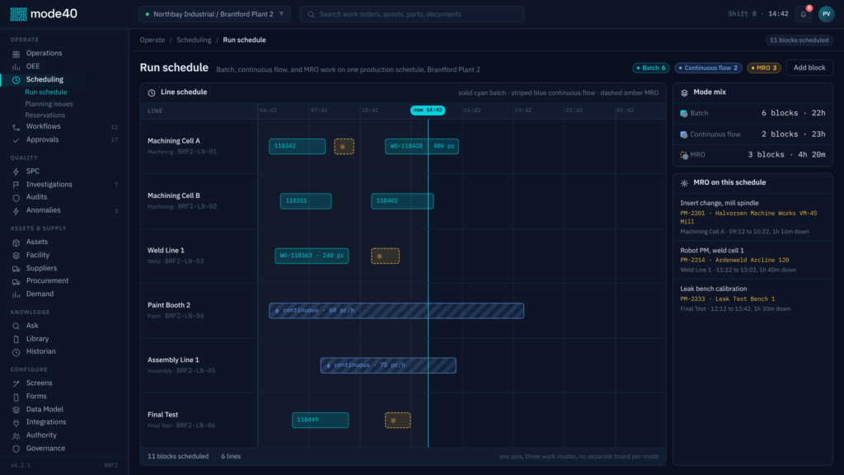Click the Suppliers truck icon
Image resolution: width=844 pixels, height=475 pixels.
(16, 268)
